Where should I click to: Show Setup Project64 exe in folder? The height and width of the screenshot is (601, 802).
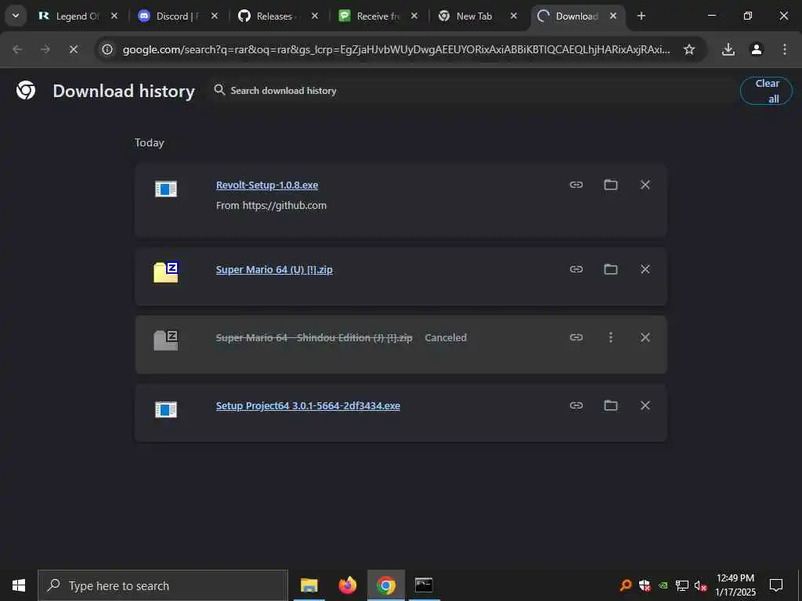(x=611, y=405)
